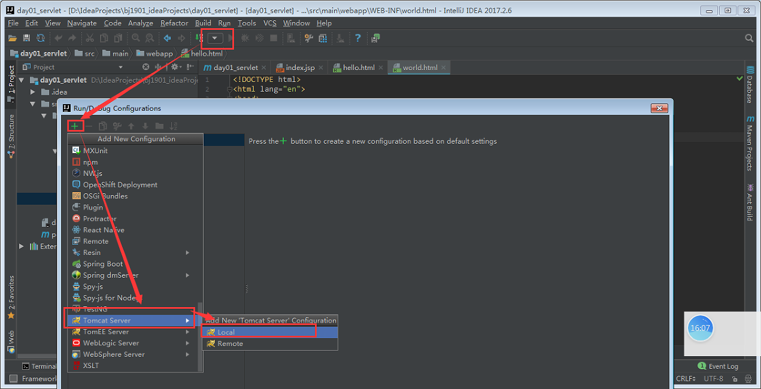Click Edit Defaults wrench icon in dialog
Viewport: 761px width, 389px height.
tap(117, 126)
